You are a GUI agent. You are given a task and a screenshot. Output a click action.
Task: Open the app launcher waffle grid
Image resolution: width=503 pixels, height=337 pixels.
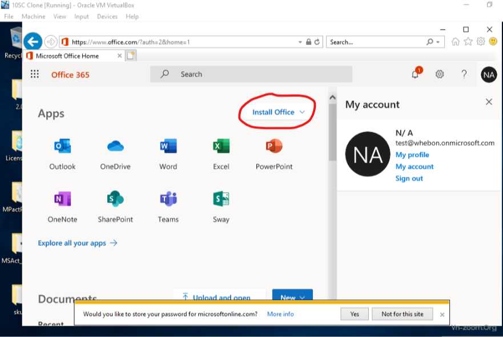point(35,74)
